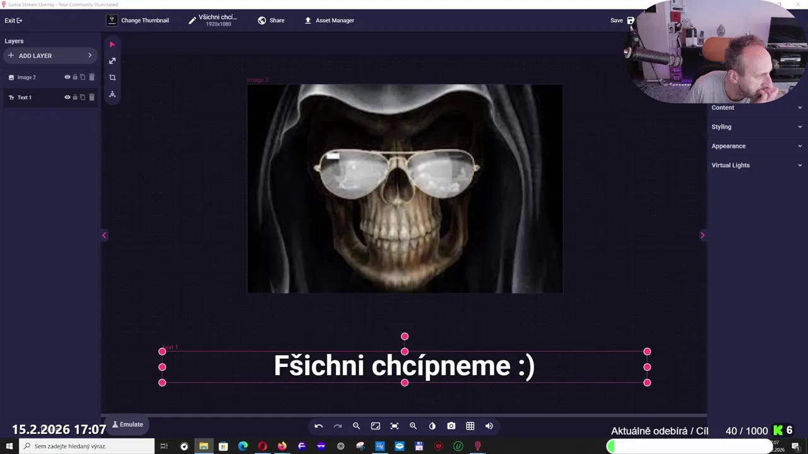Take a canvas screenshot
The image size is (808, 454).
(x=451, y=426)
